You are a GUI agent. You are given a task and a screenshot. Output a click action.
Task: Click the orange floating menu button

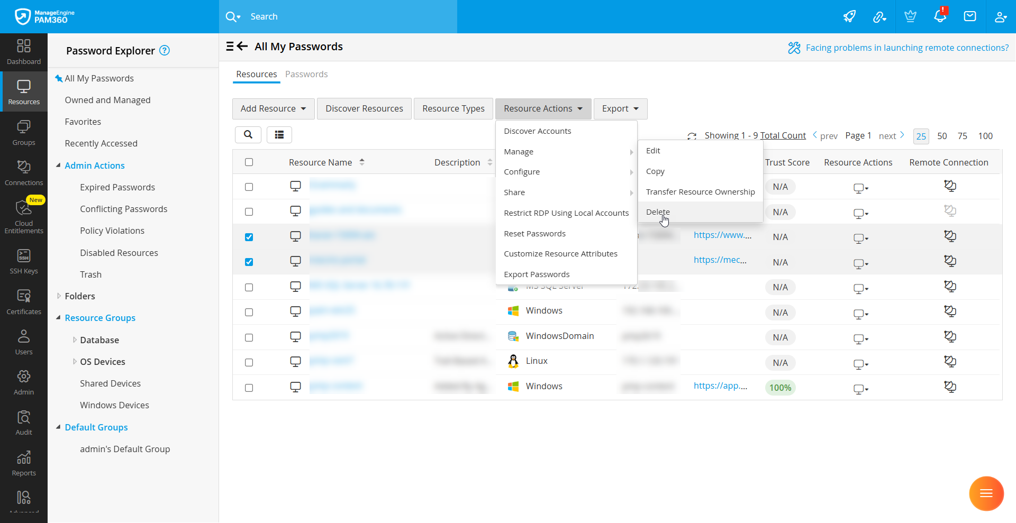click(x=986, y=493)
